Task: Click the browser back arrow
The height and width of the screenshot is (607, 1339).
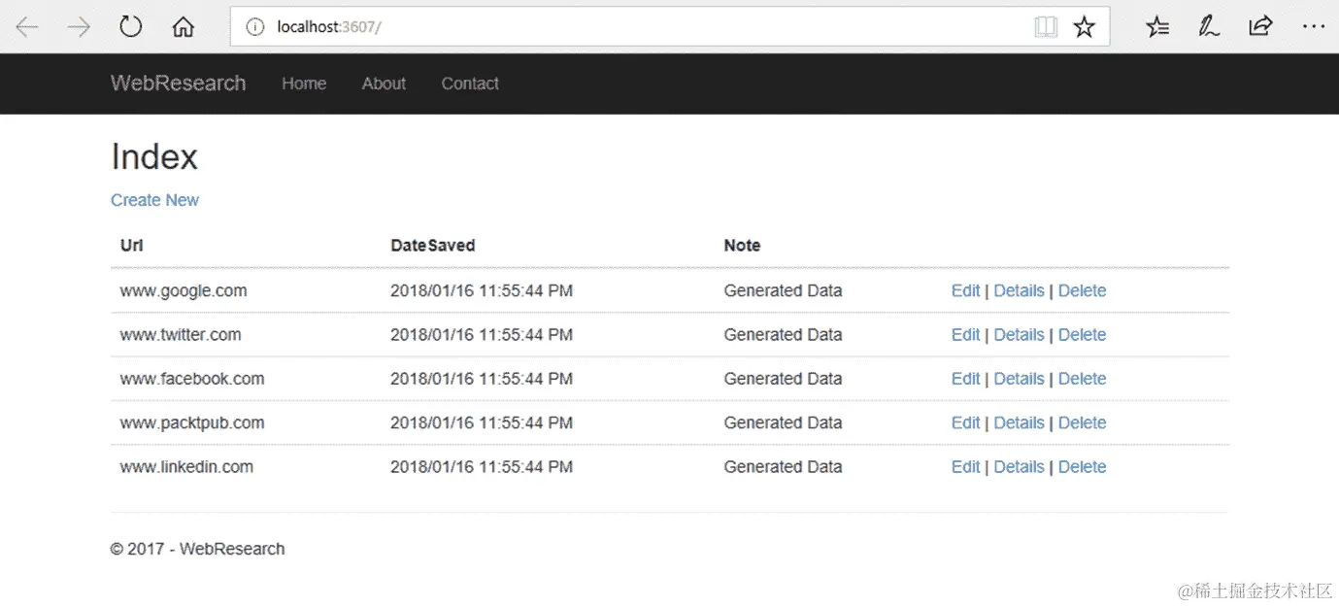Action: coord(26,27)
